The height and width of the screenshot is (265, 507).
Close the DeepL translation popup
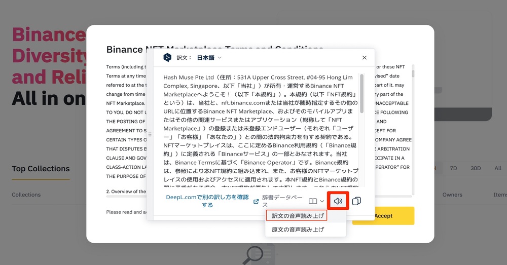pos(365,58)
